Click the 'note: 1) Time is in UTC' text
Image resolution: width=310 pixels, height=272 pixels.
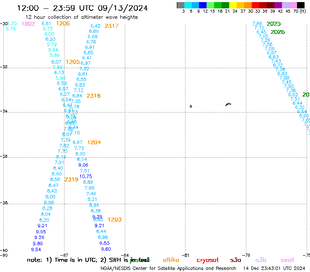62,260
